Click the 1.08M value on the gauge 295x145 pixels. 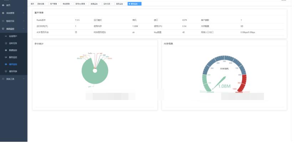tap(224, 86)
